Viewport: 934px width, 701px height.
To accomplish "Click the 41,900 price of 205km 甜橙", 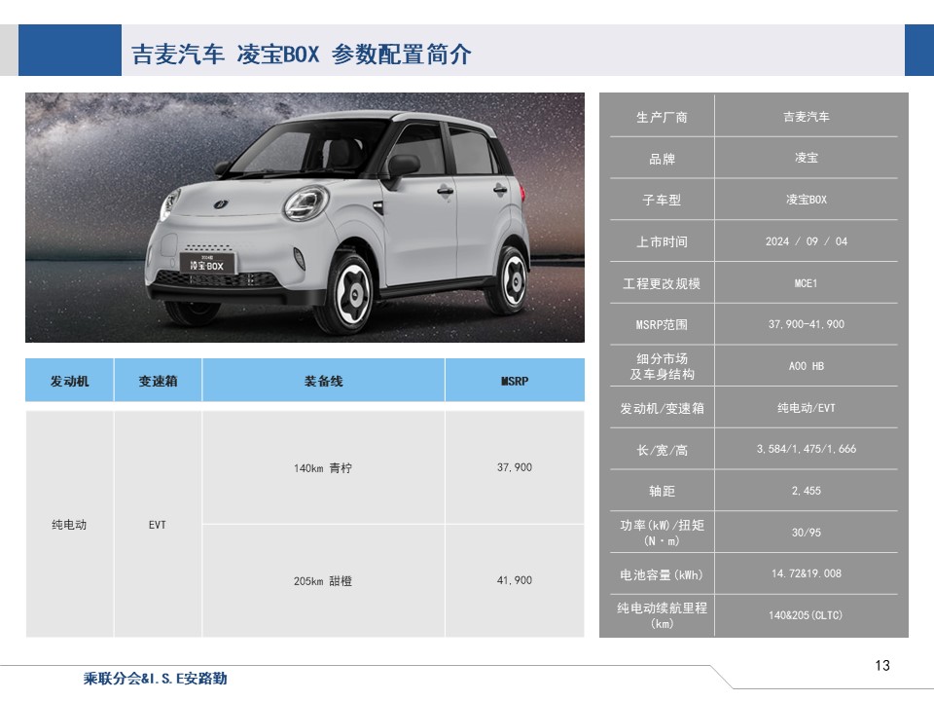I will point(515,580).
